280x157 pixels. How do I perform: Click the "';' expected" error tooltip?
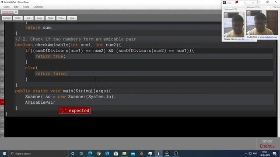pos(74,110)
